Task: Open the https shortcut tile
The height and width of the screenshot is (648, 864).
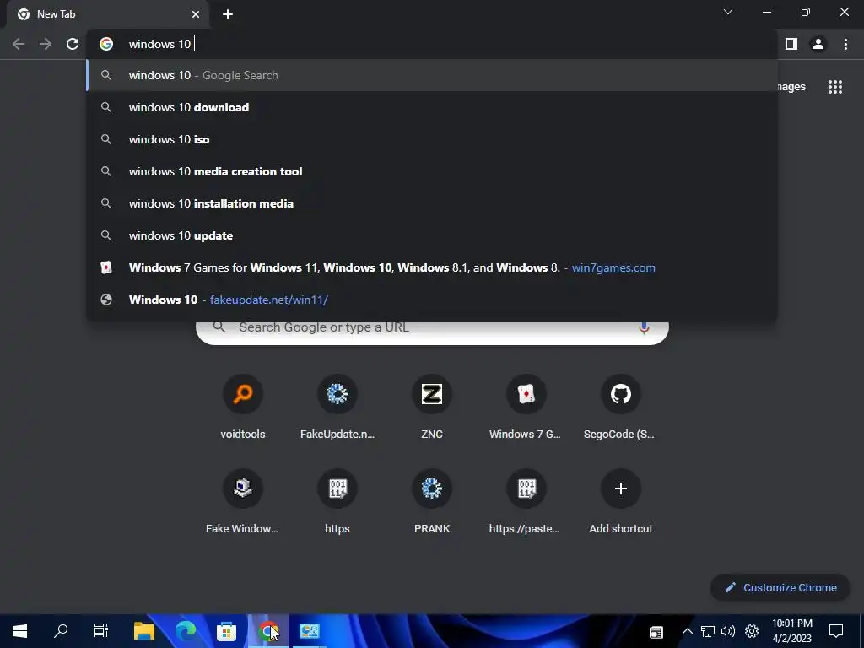Action: pos(337,502)
